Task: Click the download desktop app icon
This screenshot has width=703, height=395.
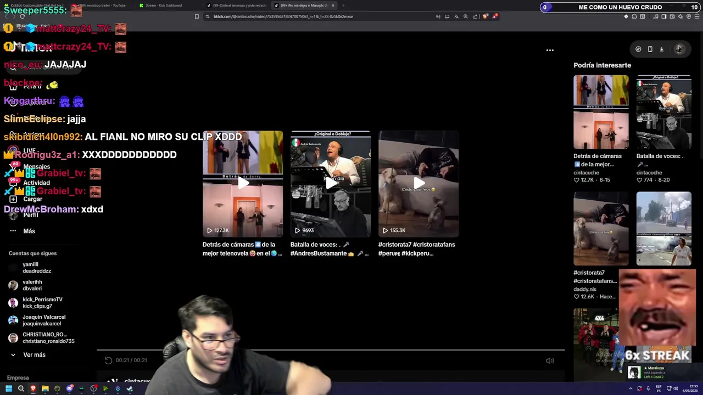Action: pyautogui.click(x=661, y=49)
